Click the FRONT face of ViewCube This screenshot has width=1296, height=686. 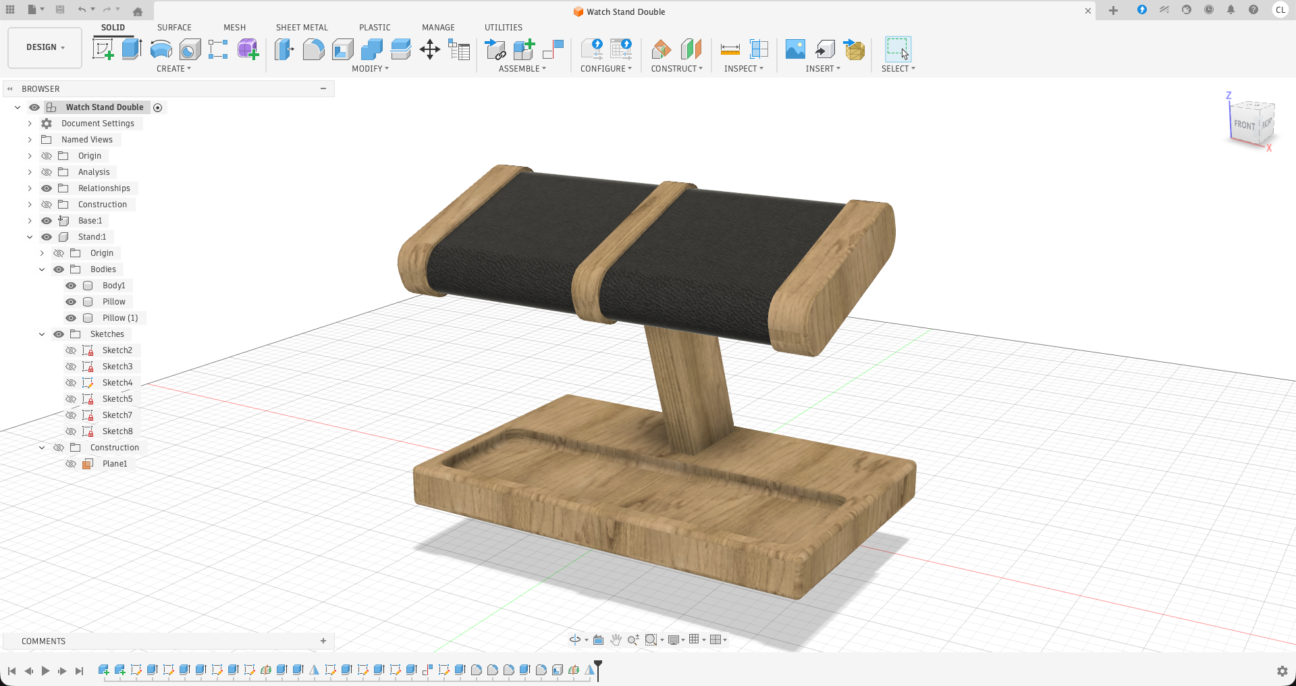tap(1244, 125)
